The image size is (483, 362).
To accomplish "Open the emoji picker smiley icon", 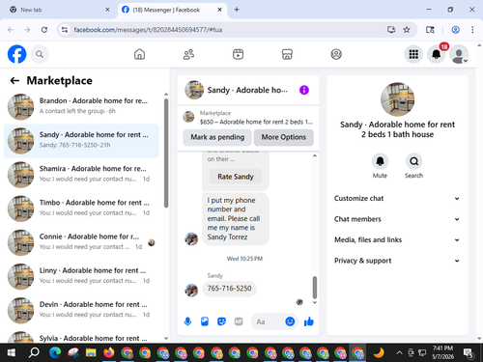I will click(x=290, y=321).
